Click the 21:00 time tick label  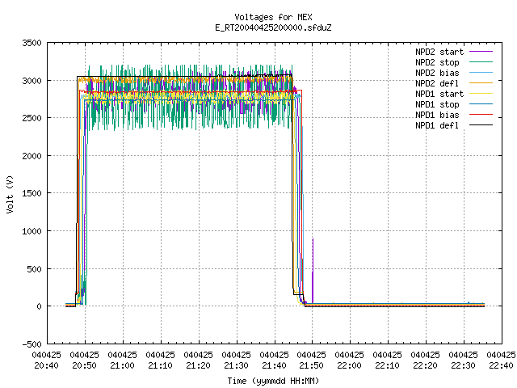pos(122,366)
